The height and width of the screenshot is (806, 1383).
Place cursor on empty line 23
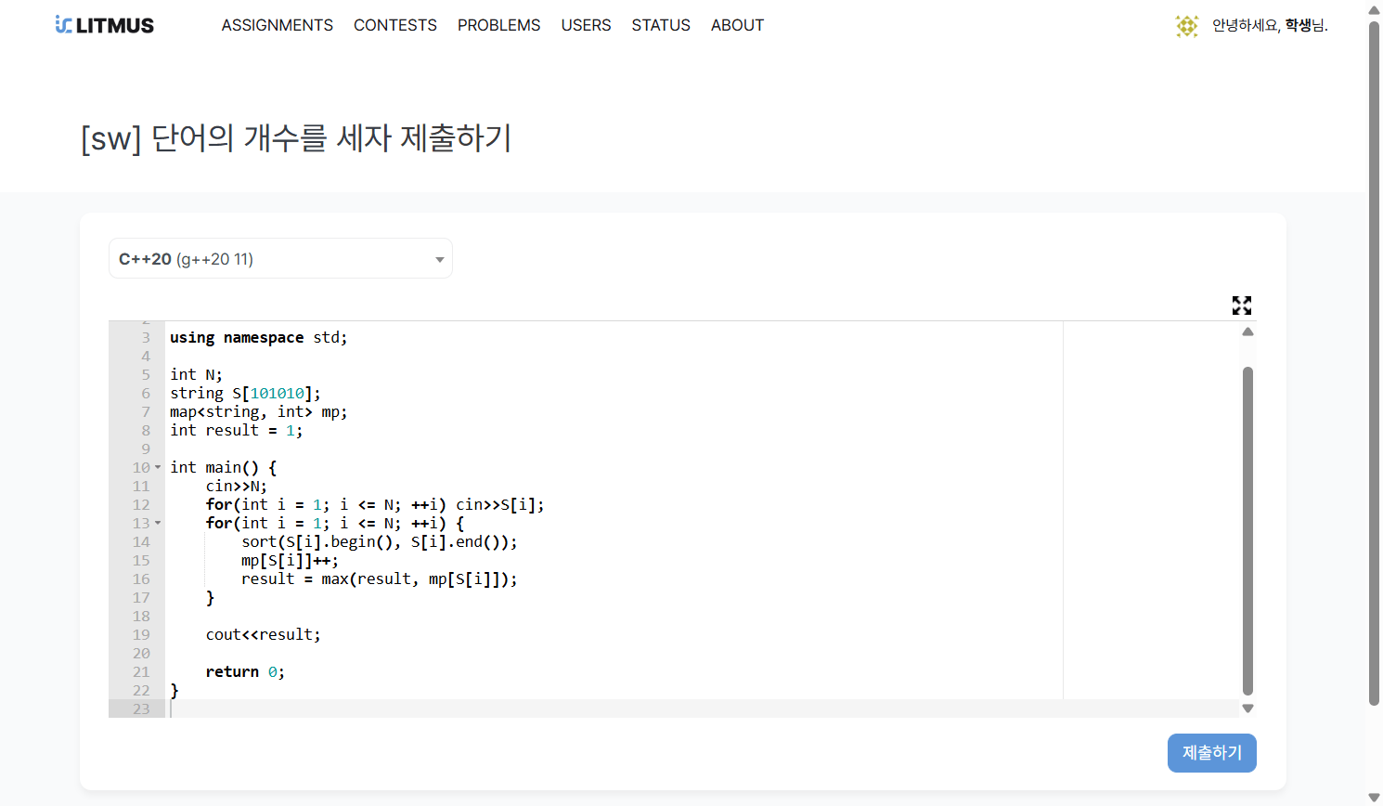click(x=557, y=708)
